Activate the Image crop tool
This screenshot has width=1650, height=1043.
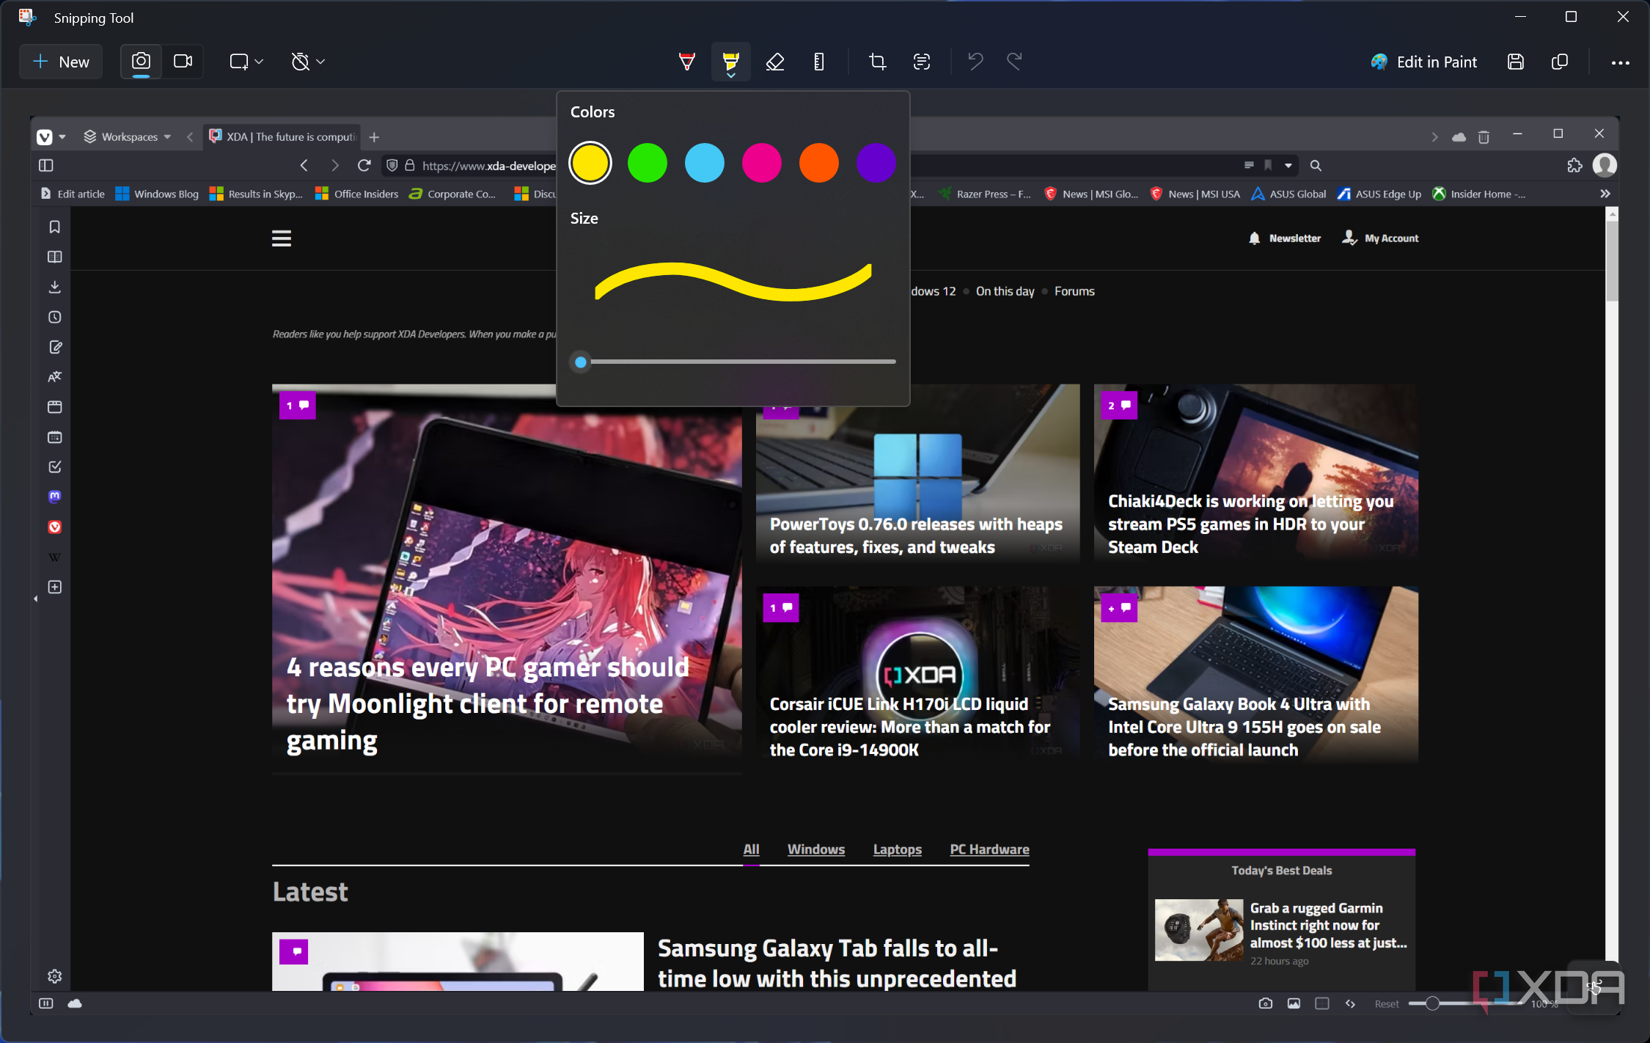877,62
